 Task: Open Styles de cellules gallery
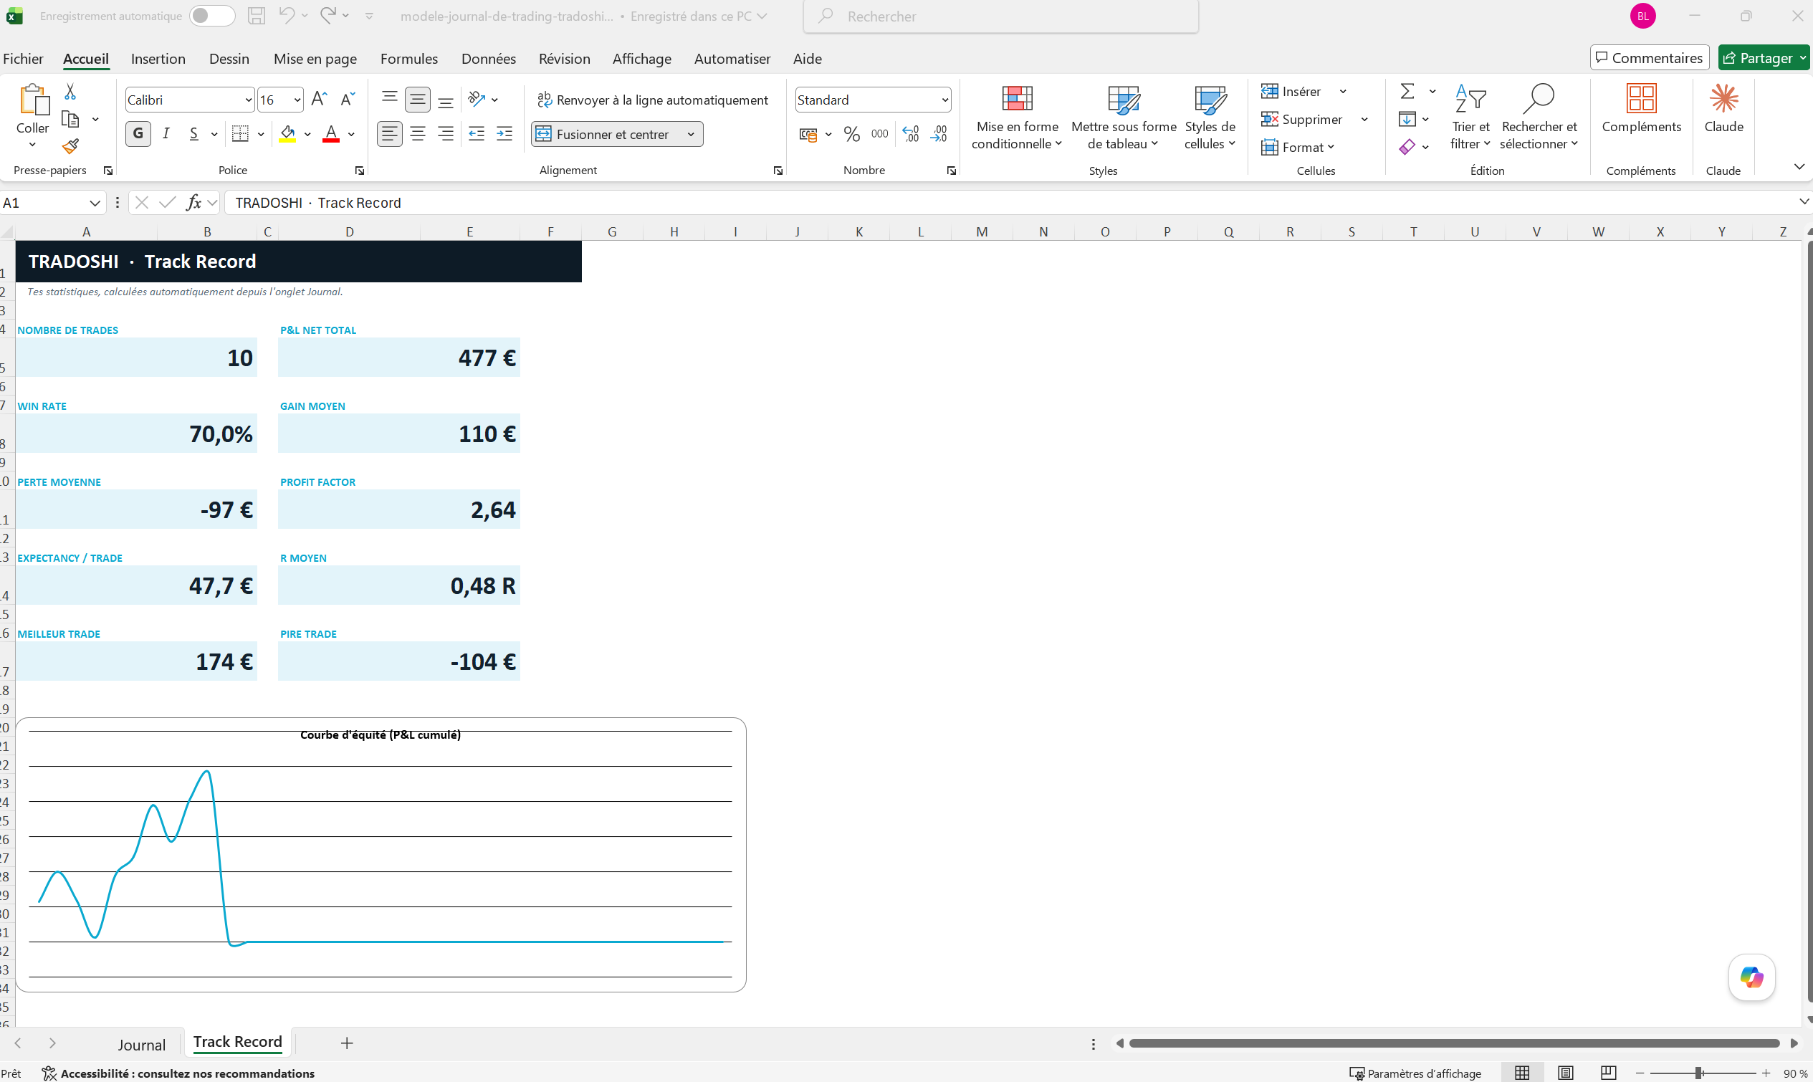(1210, 117)
